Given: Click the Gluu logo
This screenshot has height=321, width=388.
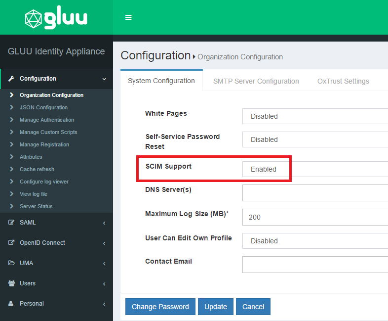Looking at the screenshot, I should coord(56,18).
